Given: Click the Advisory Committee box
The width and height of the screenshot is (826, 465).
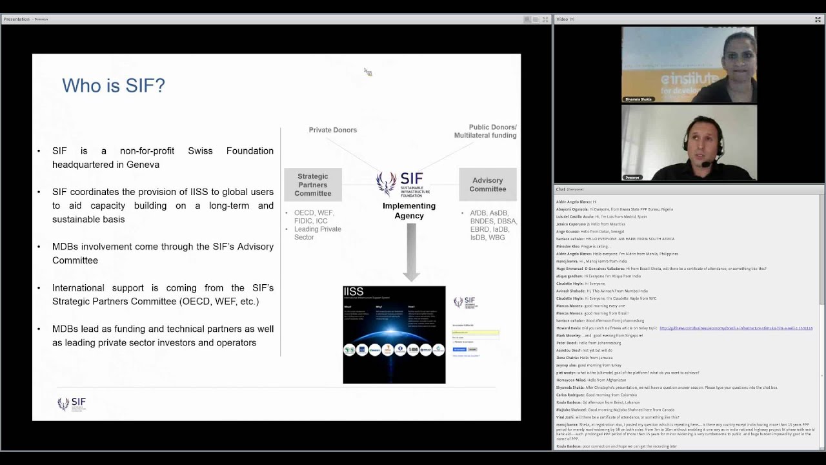Looking at the screenshot, I should pos(488,185).
